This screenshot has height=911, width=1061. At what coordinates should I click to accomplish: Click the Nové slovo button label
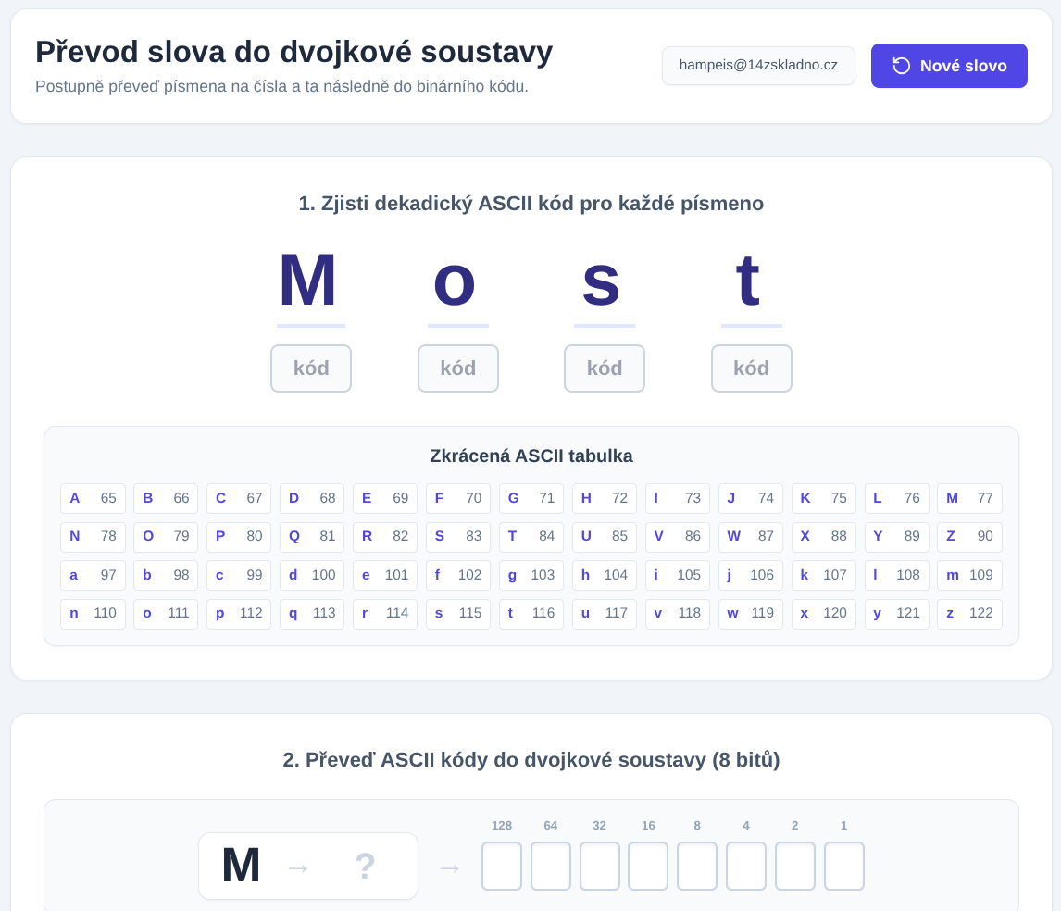click(963, 66)
